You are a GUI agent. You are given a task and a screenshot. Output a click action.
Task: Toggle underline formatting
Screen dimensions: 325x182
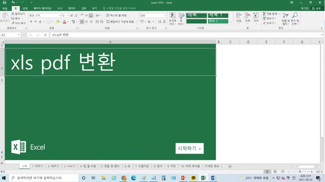[x=40, y=21]
